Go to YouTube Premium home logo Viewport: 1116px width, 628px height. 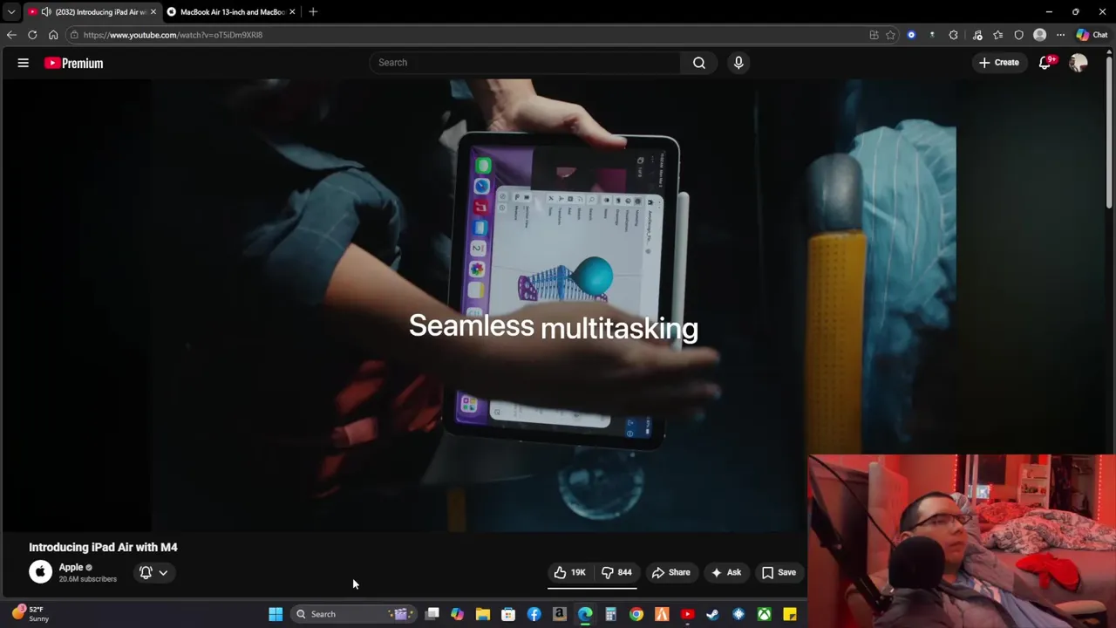tap(74, 63)
